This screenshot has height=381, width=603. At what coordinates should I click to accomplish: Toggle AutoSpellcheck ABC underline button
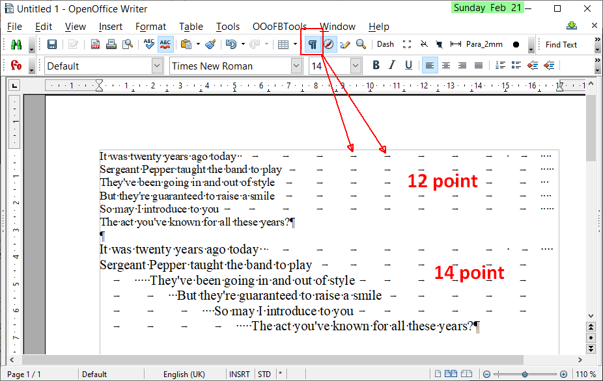click(x=165, y=45)
